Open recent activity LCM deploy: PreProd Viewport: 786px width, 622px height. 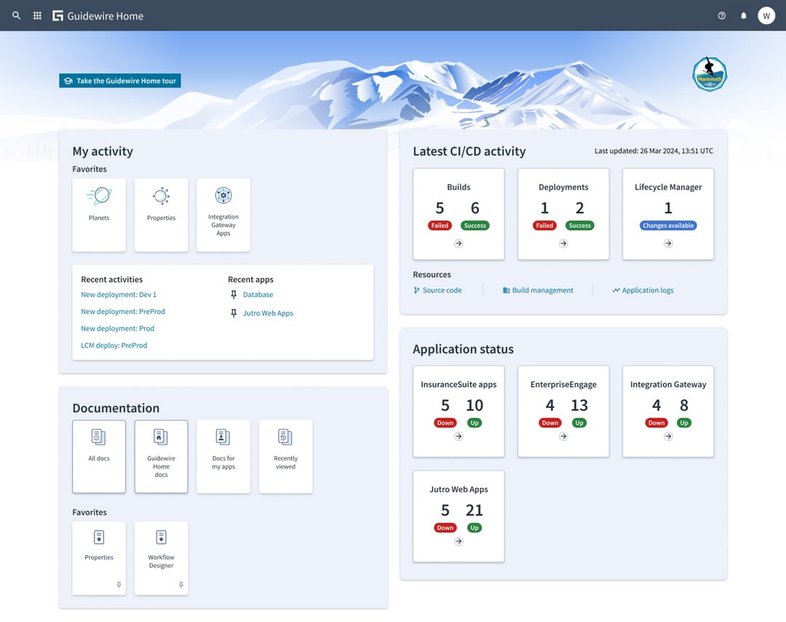[x=114, y=346]
